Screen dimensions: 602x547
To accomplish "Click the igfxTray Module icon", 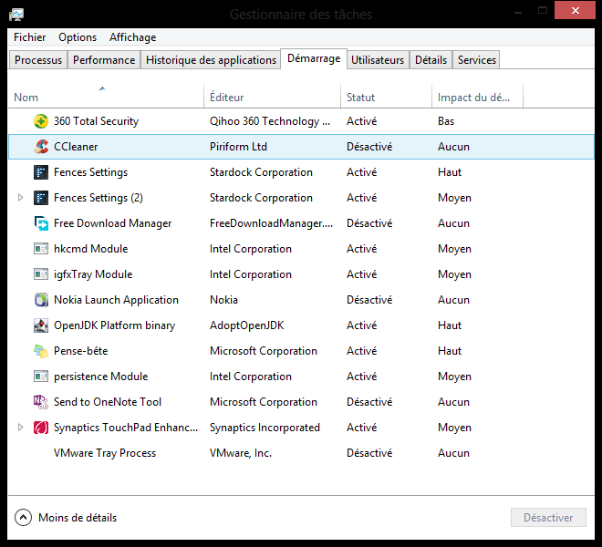I will tap(41, 274).
